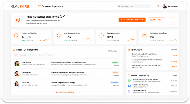Open 'Request for property tax receipt.' message
Screen dimensions: 190x104
[63, 83]
